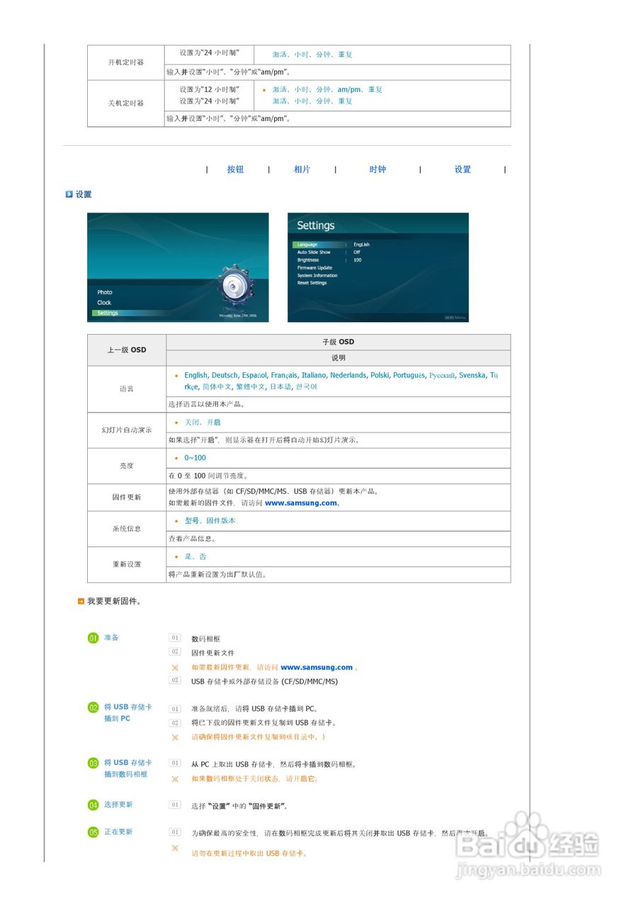Viewport: 641px width, 906px height.
Task: Click the 02 sub-step badge beside 固件更新文件
Action: coord(175,652)
